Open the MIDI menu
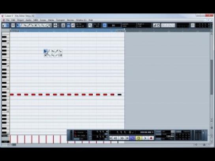Image resolution: width=215 pixels, height=161 pixels. [36, 20]
